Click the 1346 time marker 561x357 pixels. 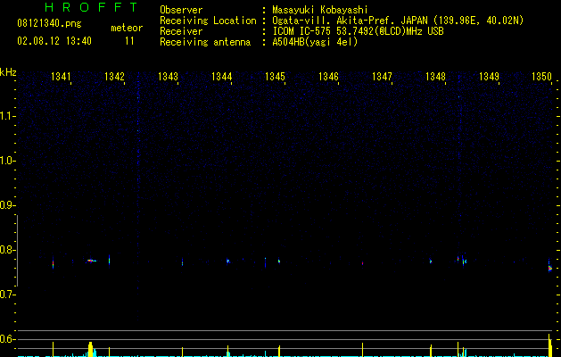tap(328, 77)
